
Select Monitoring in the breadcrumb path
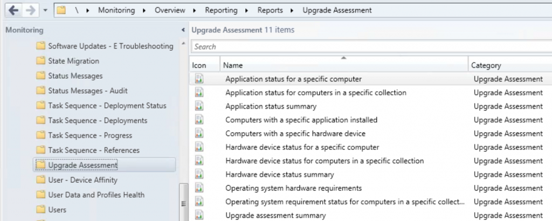116,10
